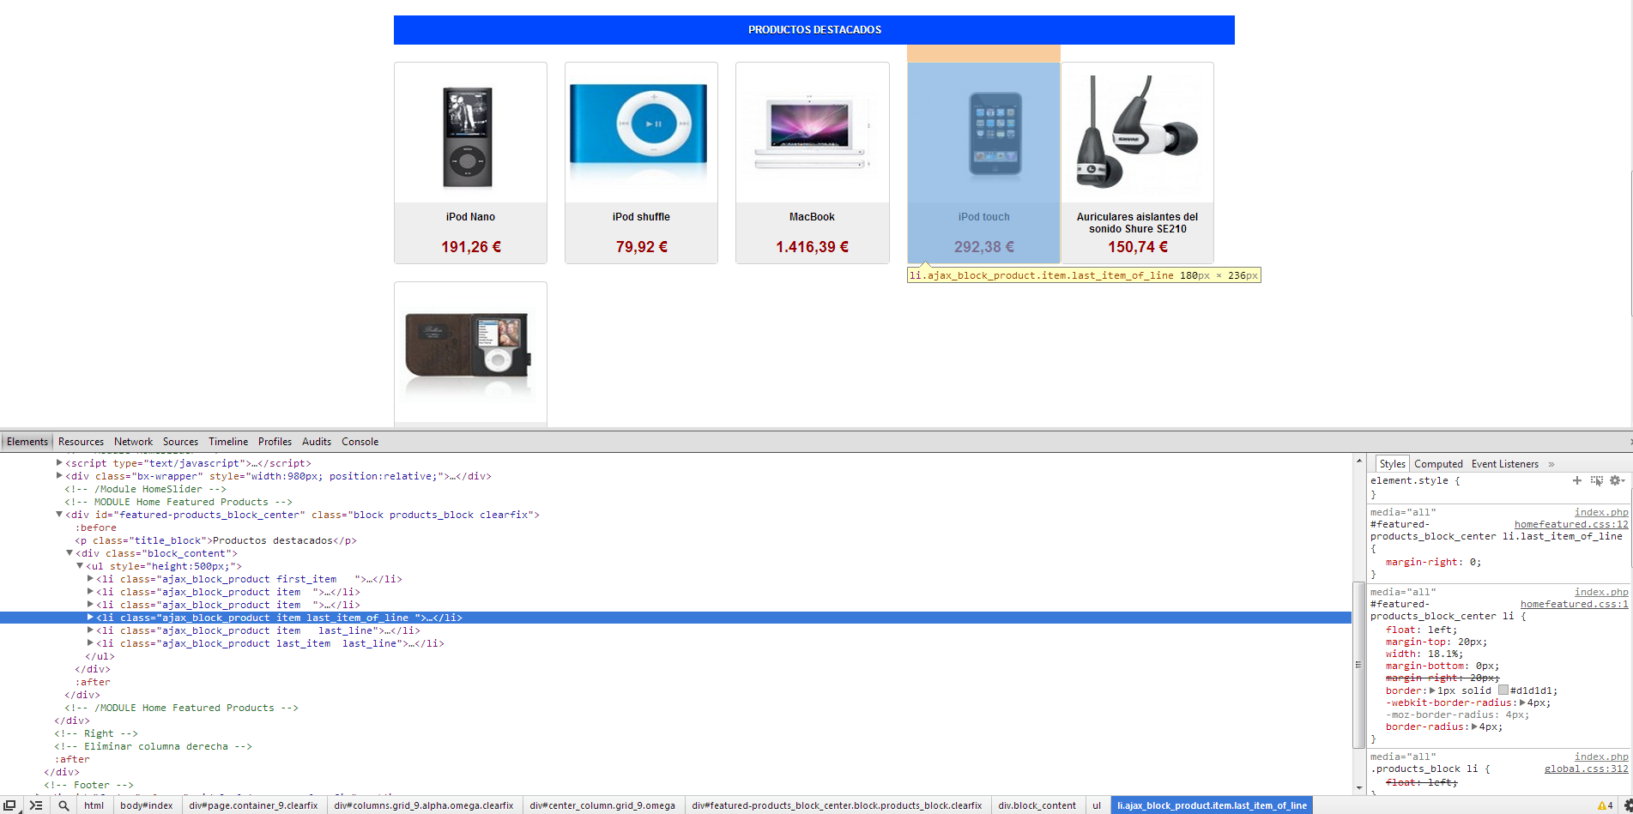Click the leather iPod case image
Viewport: 1633px width, 814px height.
(x=469, y=351)
